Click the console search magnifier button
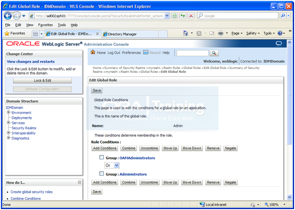The height and width of the screenshot is (210, 295). 214,53
